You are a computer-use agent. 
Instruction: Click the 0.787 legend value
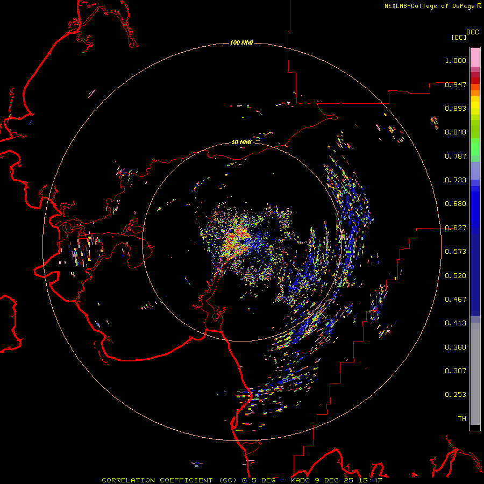click(x=455, y=156)
